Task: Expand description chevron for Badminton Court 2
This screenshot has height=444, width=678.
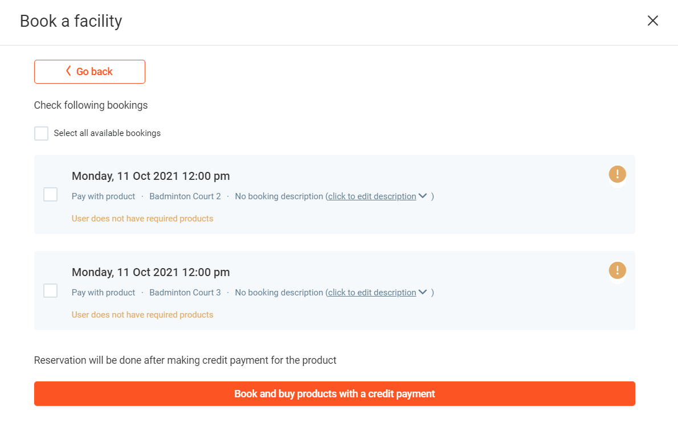Action: tap(423, 196)
